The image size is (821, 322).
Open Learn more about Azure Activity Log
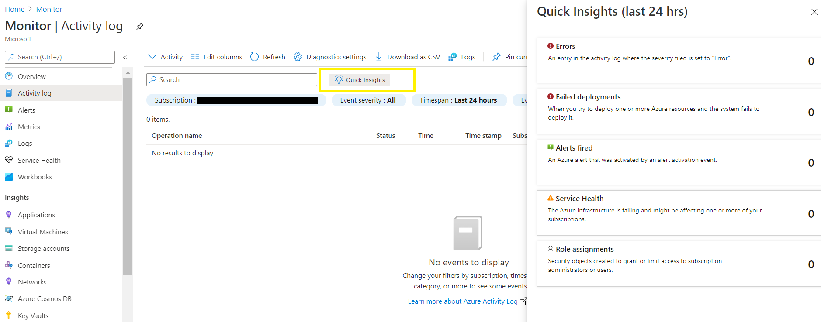[467, 301]
